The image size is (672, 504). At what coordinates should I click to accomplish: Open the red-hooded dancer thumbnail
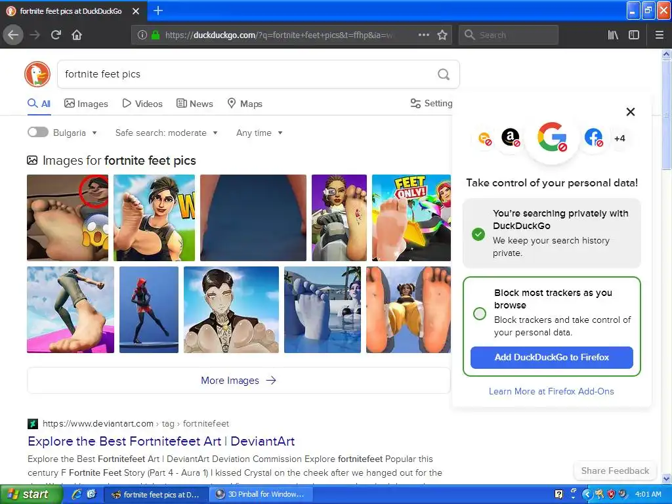pyautogui.click(x=149, y=310)
